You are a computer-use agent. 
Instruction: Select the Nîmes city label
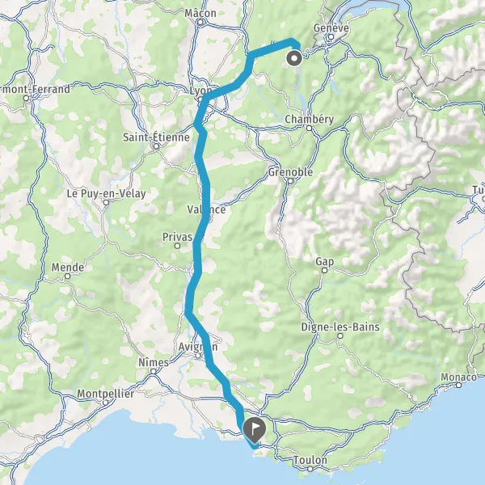click(x=154, y=362)
